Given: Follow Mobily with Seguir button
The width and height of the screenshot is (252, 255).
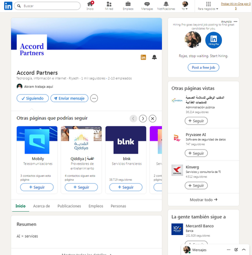Looking at the screenshot, I should click(37, 187).
